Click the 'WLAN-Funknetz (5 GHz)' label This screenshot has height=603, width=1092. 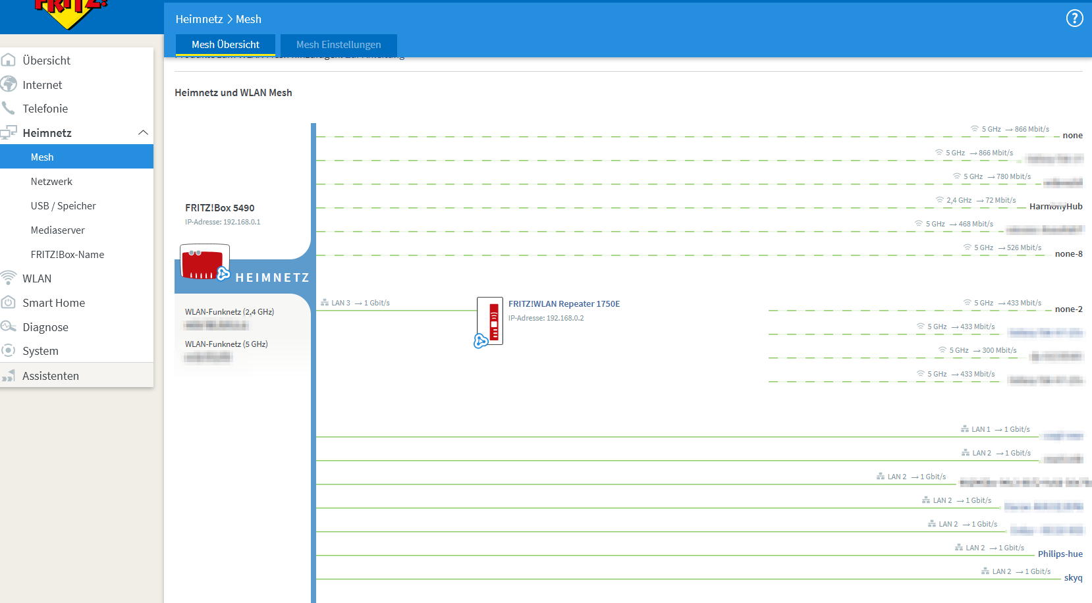click(x=226, y=344)
